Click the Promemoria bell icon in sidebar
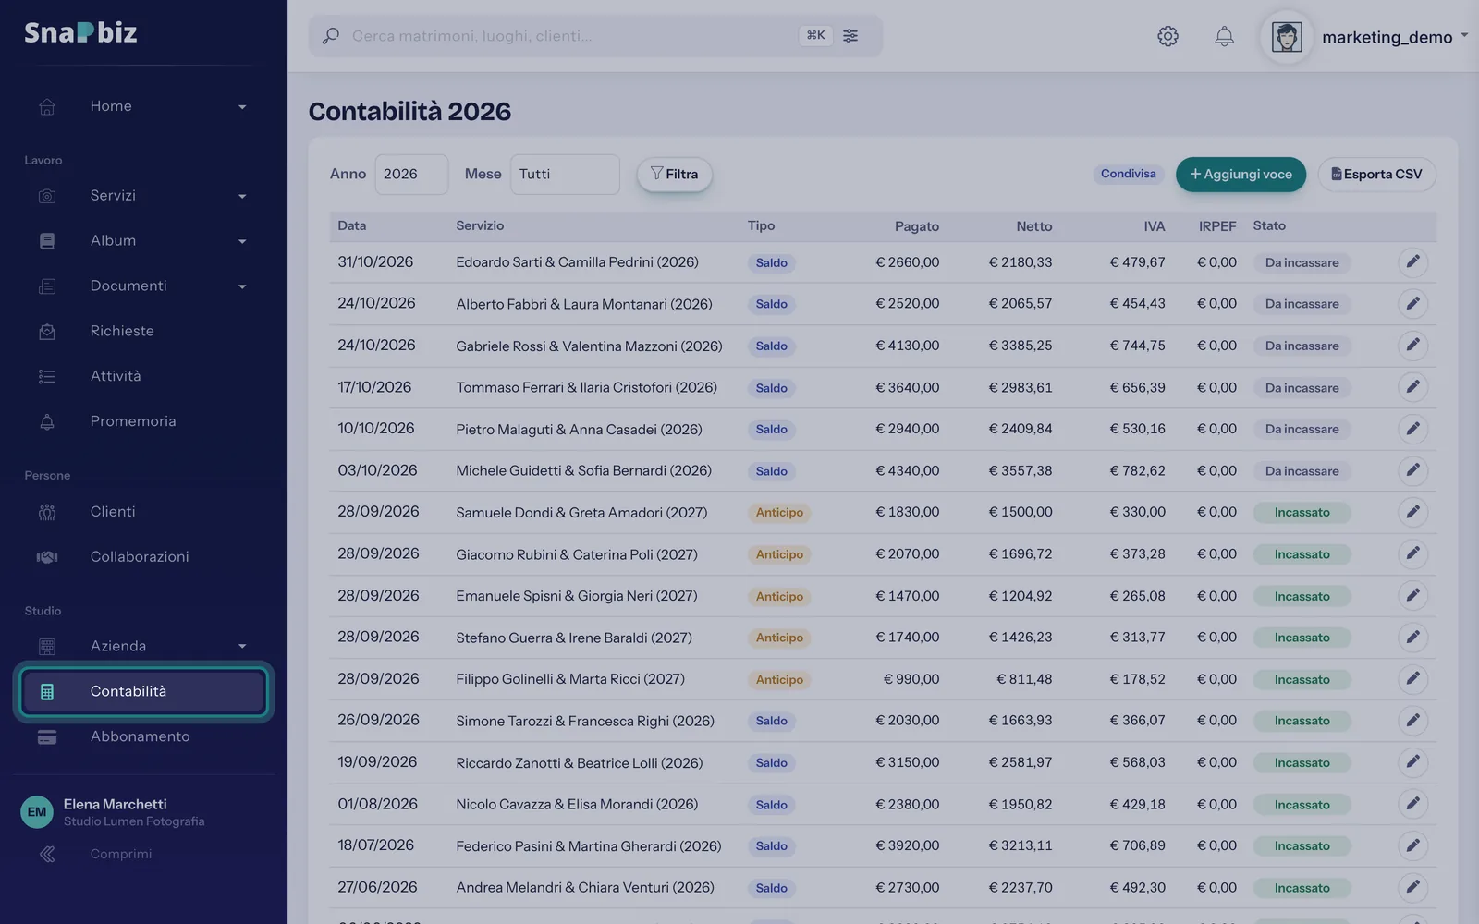Image resolution: width=1479 pixels, height=924 pixels. click(x=47, y=421)
